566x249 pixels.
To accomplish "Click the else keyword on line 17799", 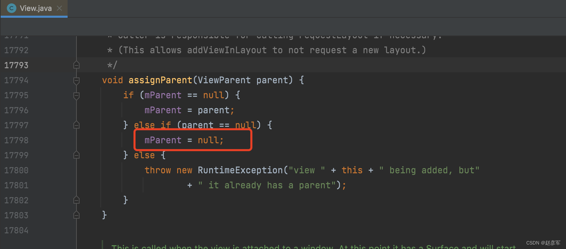I will (x=144, y=155).
